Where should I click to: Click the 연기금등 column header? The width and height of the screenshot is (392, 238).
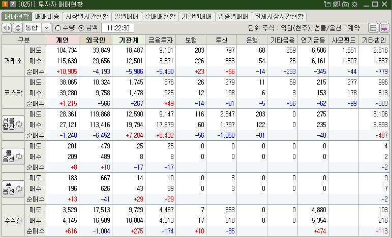tap(313, 40)
